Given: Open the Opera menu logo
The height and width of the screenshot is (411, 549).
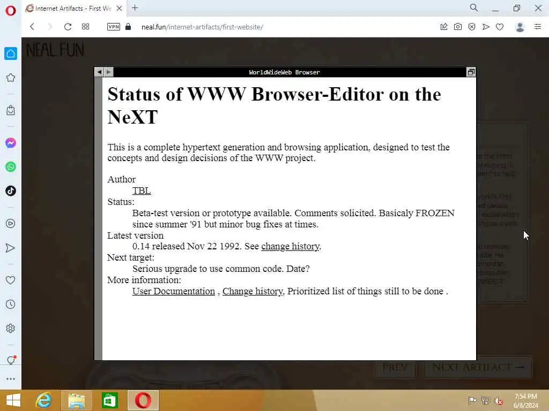Looking at the screenshot, I should click(x=11, y=11).
